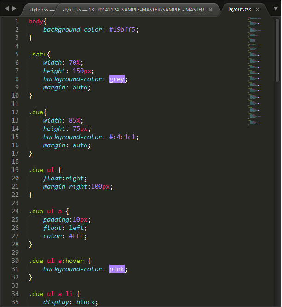Click the closing brace on line 32
This screenshot has width=282, height=307.
[x=30, y=278]
